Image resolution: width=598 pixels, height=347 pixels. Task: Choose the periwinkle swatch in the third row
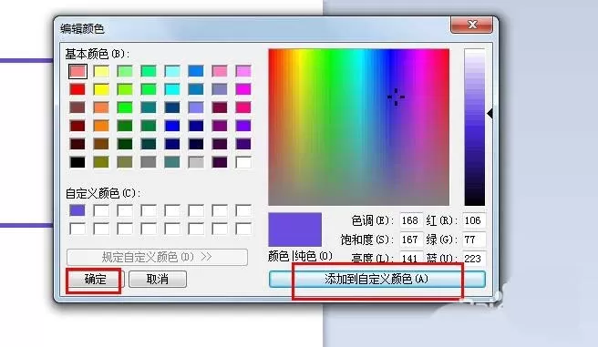click(196, 107)
